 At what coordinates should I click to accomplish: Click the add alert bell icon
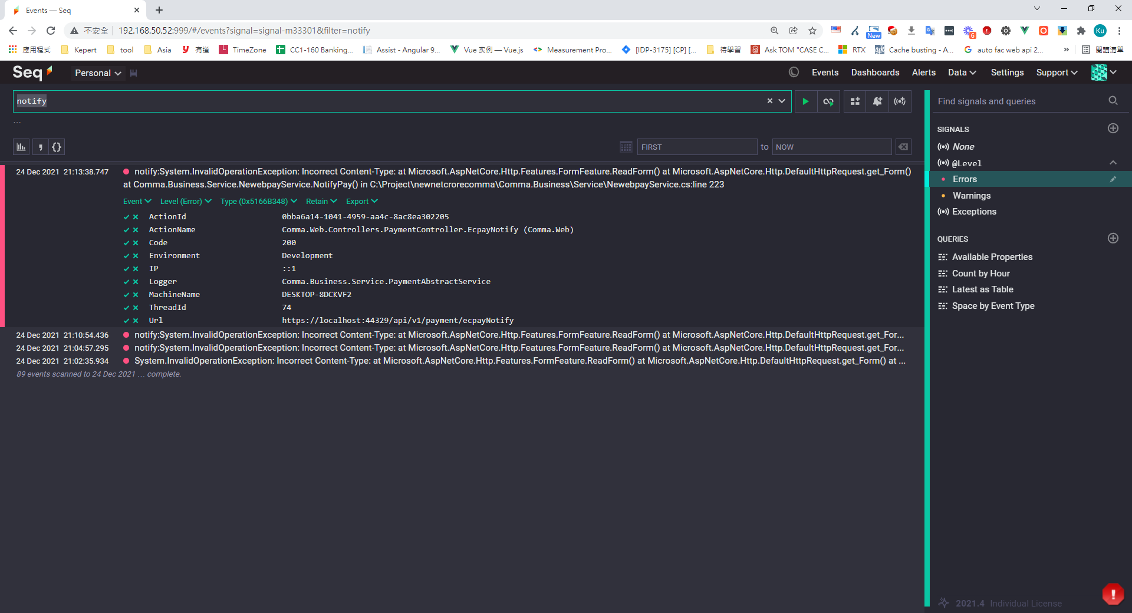[877, 101]
